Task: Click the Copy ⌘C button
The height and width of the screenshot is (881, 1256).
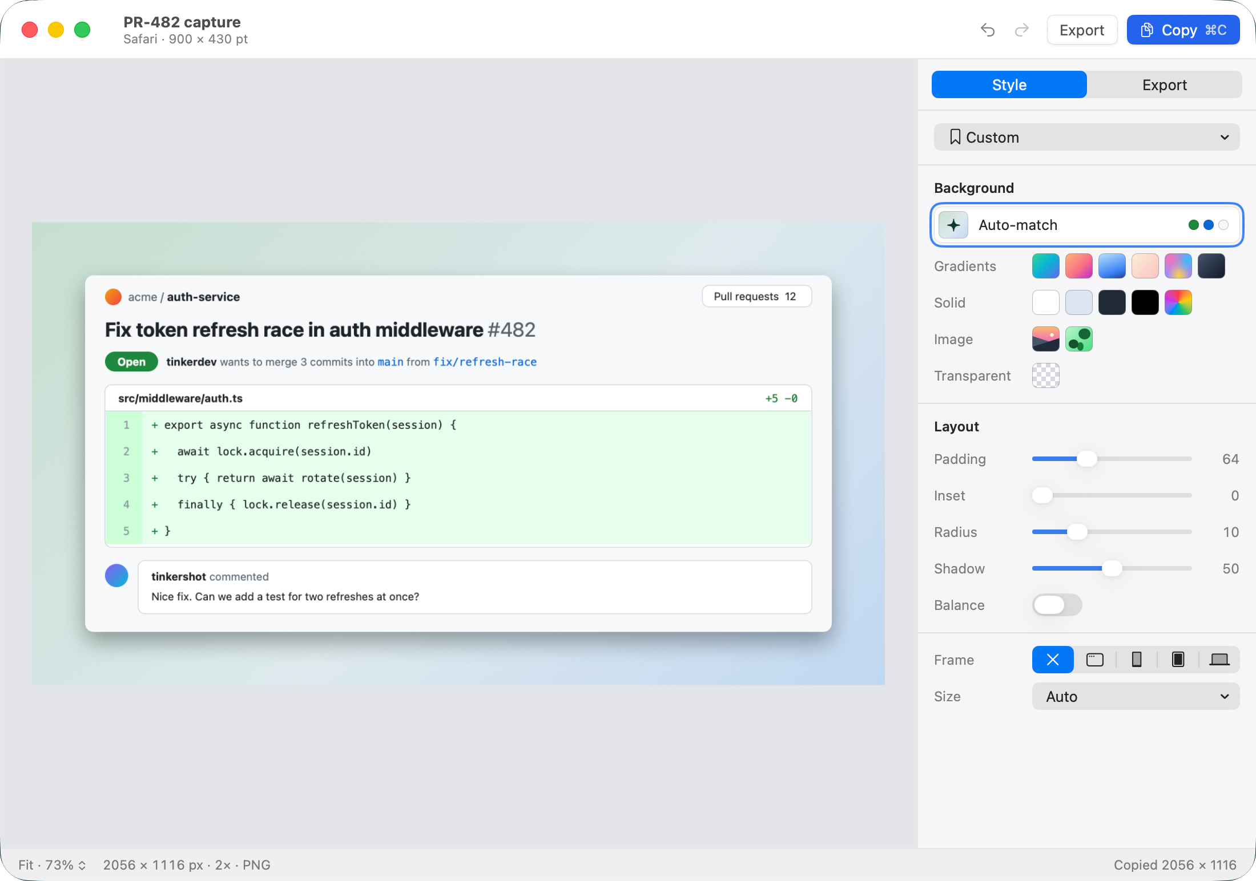Action: 1183,30
